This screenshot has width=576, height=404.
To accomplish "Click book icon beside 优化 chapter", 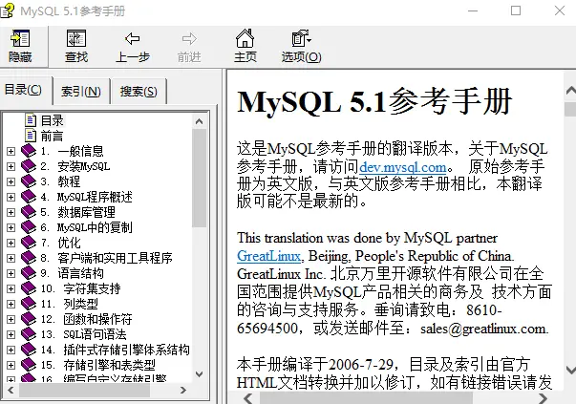I will (28, 243).
